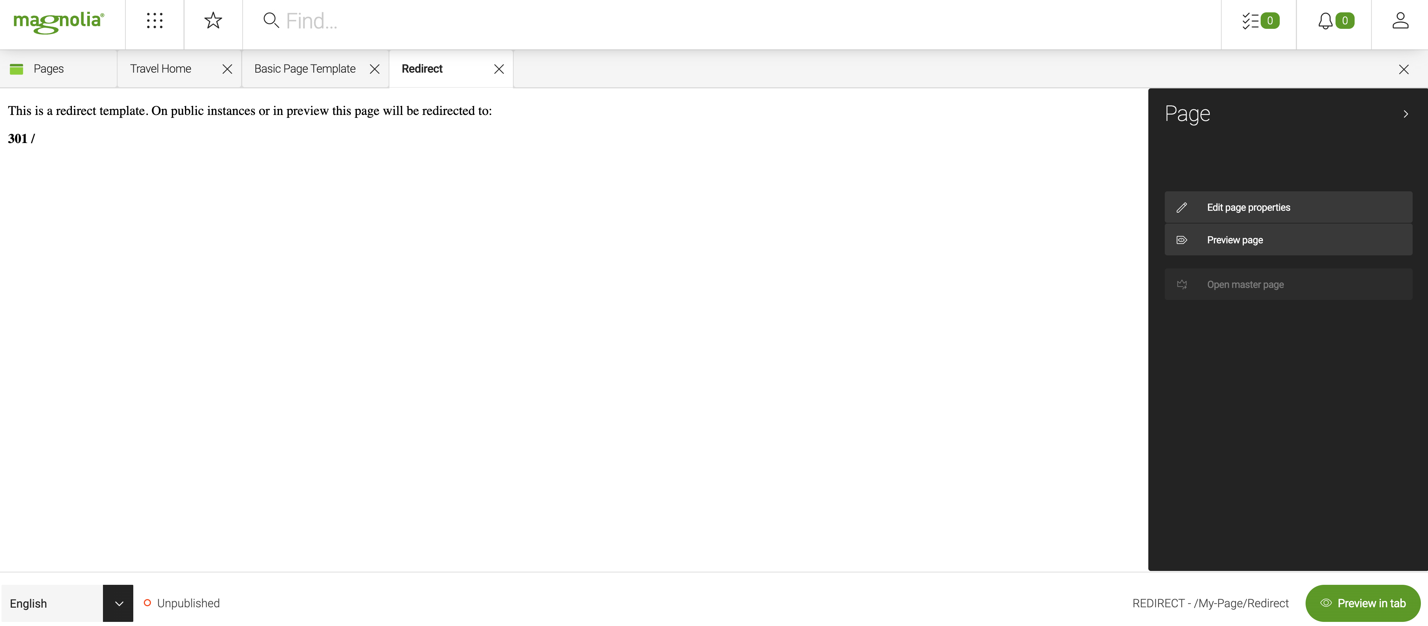Close the Basic Page Template tab
The height and width of the screenshot is (626, 1428).
click(x=374, y=69)
